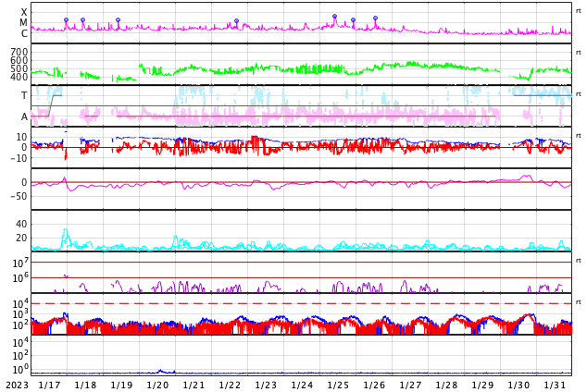The height and width of the screenshot is (392, 587).
Task: Click the later flare marker on 1/25
Action: click(353, 19)
